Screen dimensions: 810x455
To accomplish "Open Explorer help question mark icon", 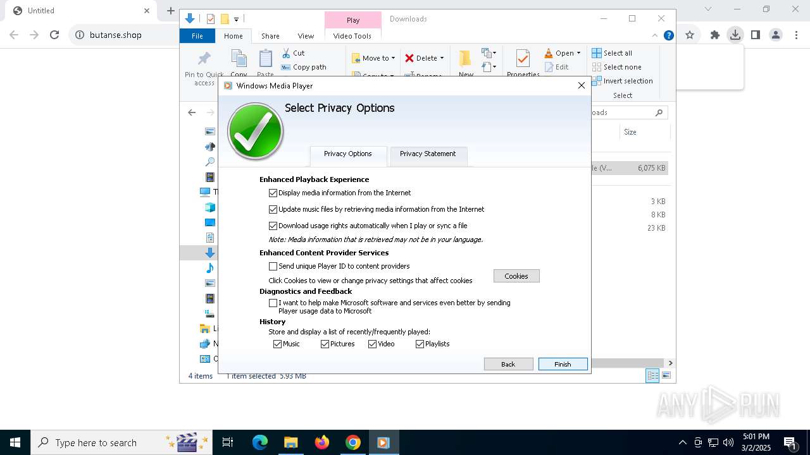I will click(668, 35).
